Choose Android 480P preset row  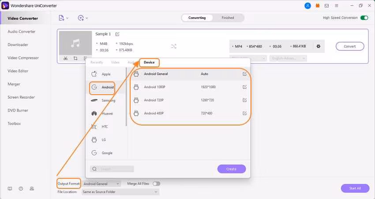pyautogui.click(x=190, y=113)
